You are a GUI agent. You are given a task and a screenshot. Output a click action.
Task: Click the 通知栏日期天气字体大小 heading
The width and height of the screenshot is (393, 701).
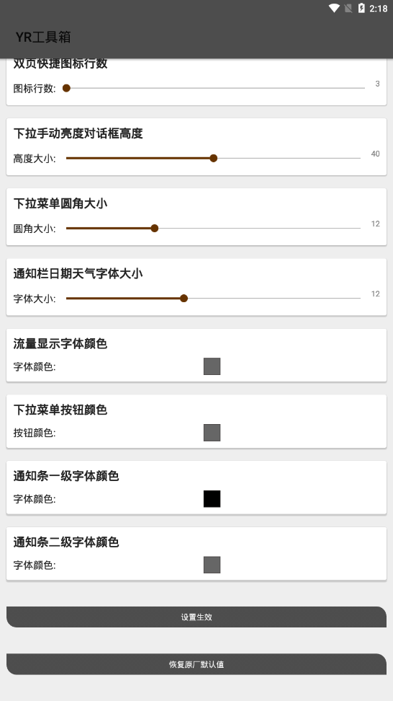pyautogui.click(x=78, y=273)
